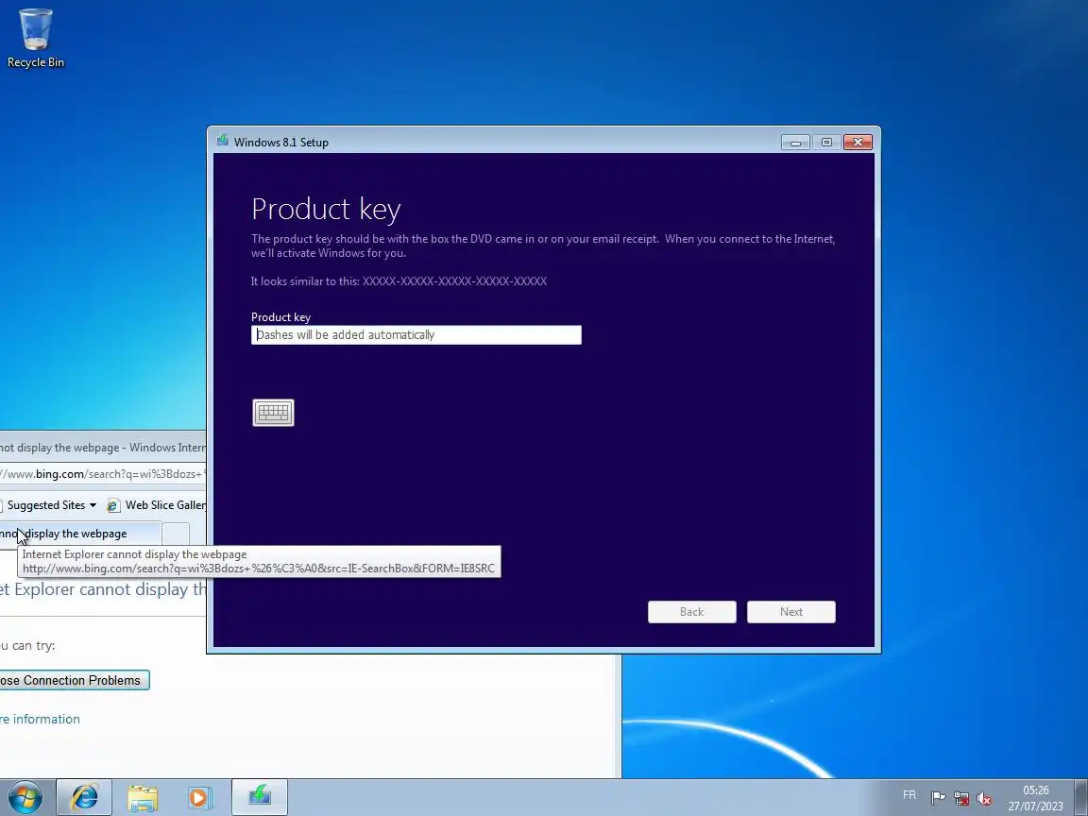Open the on-screen keyboard icon
This screenshot has height=816, width=1088.
273,413
